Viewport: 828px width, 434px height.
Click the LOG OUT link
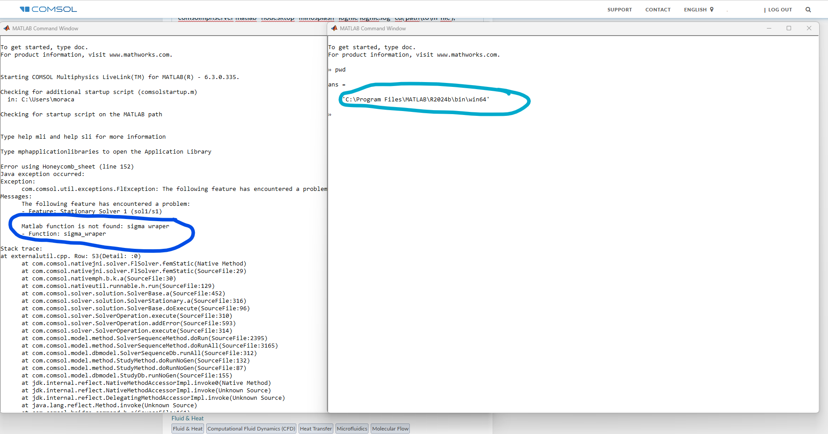(780, 10)
